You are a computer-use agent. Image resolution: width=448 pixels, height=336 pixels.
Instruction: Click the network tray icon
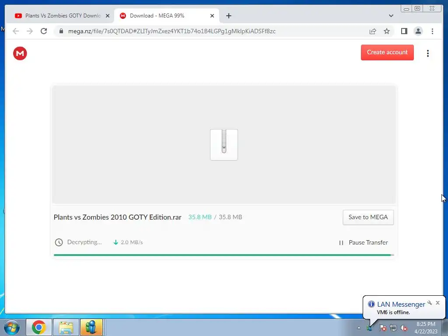393,328
